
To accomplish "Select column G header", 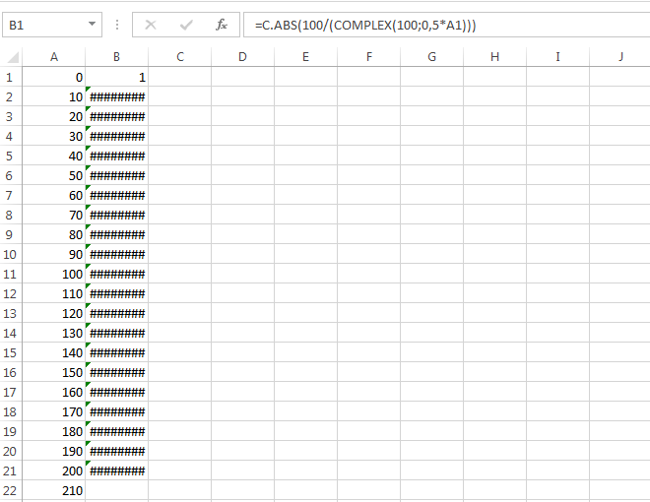I will coord(432,57).
